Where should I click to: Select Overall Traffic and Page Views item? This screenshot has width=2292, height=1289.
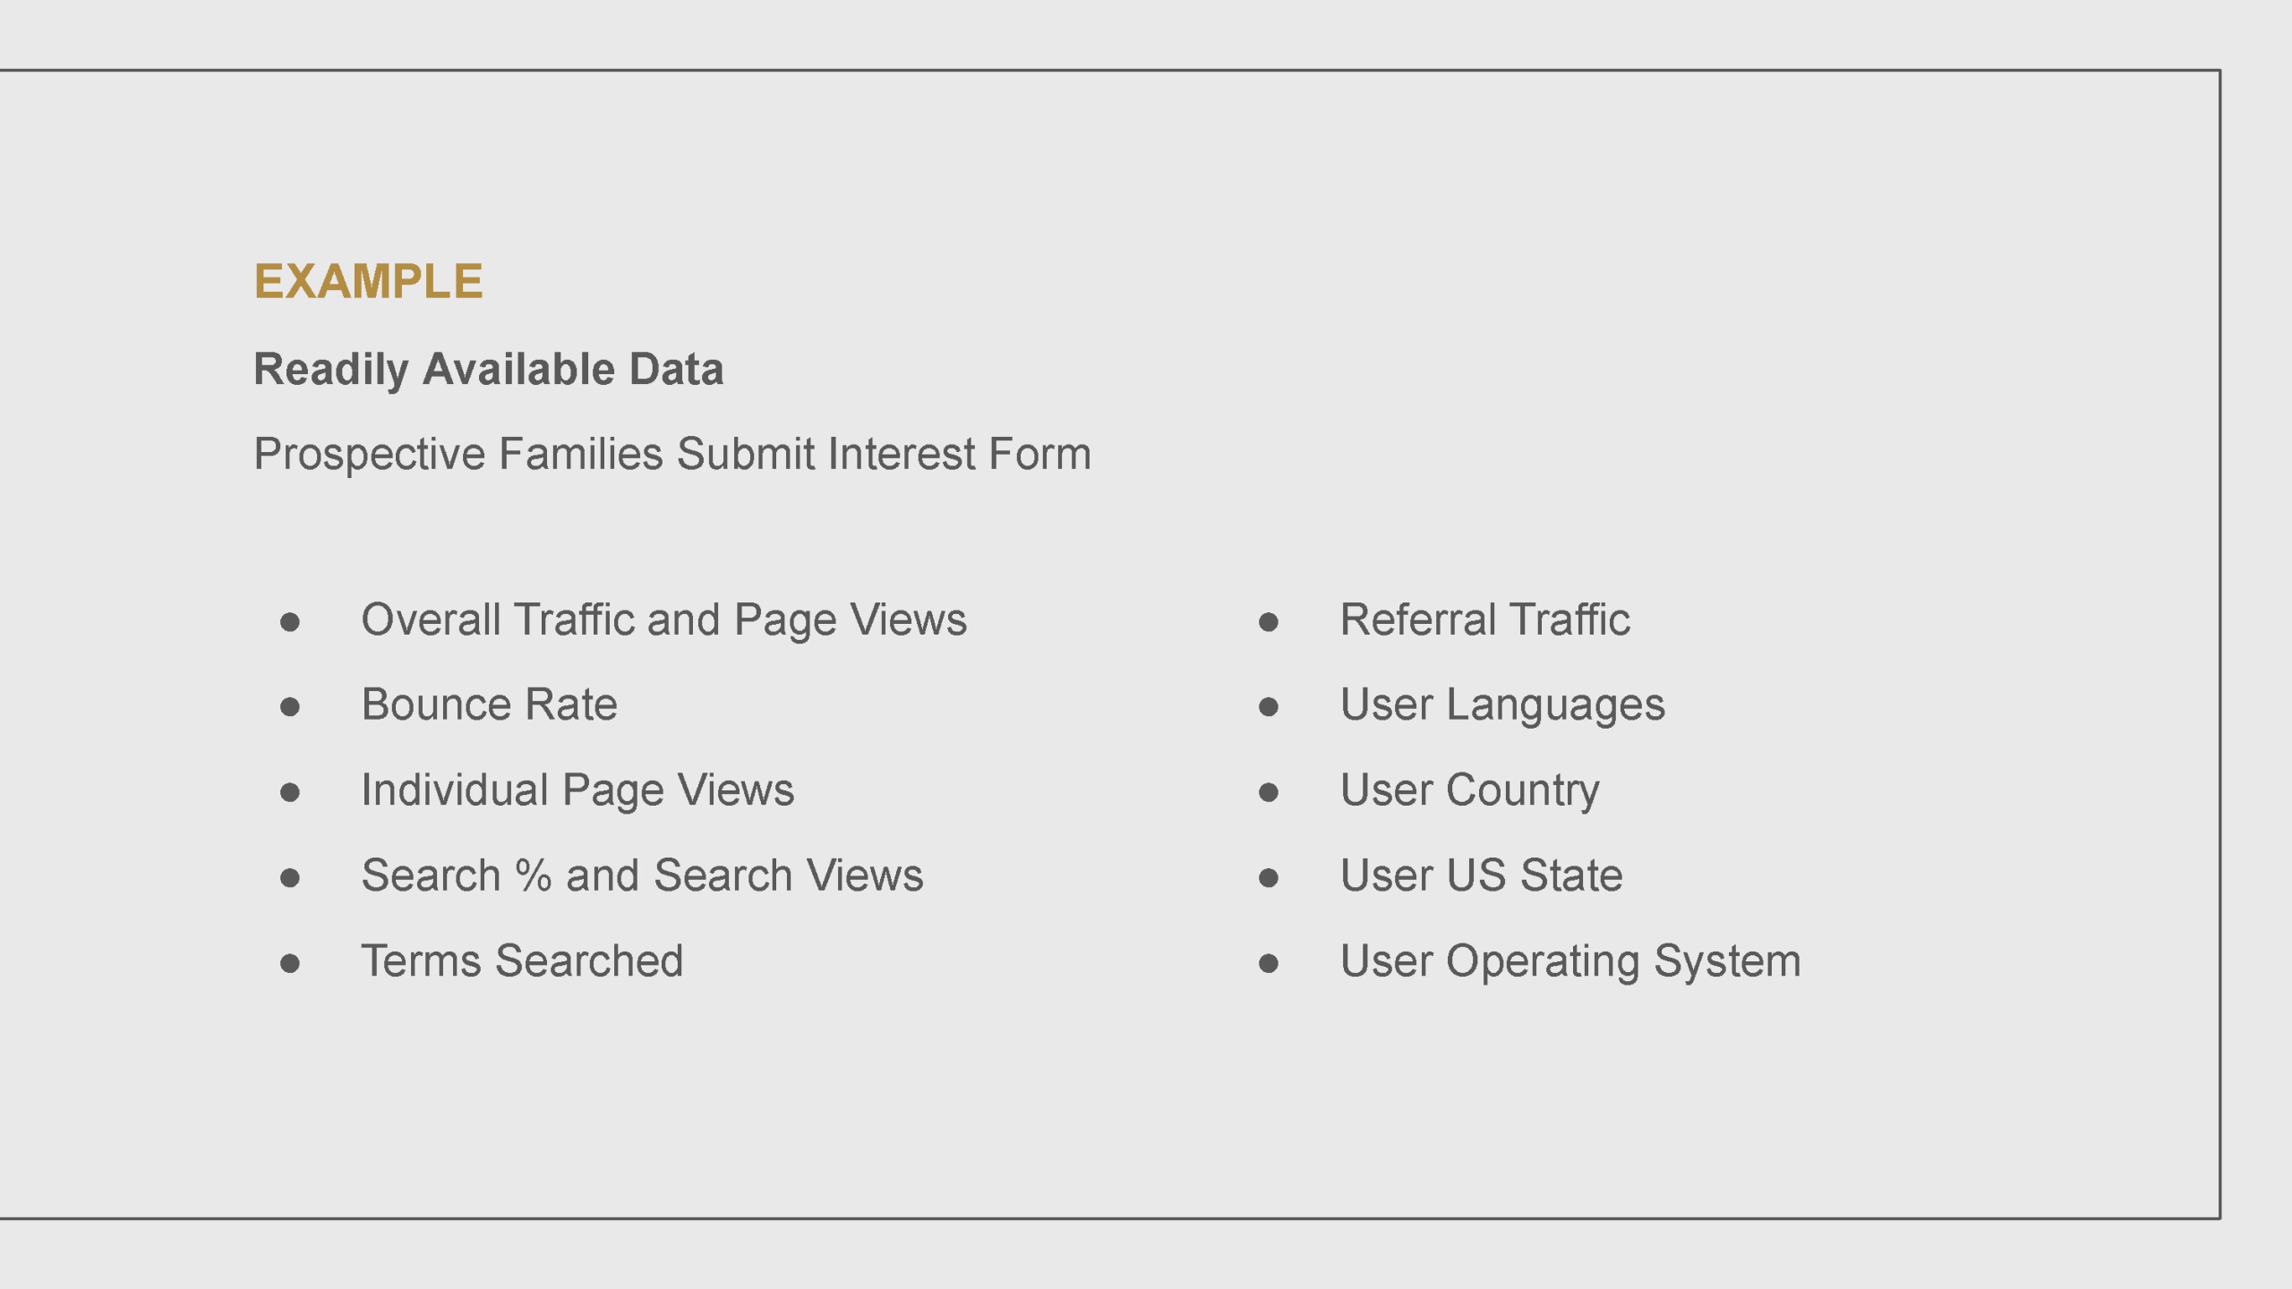(663, 619)
